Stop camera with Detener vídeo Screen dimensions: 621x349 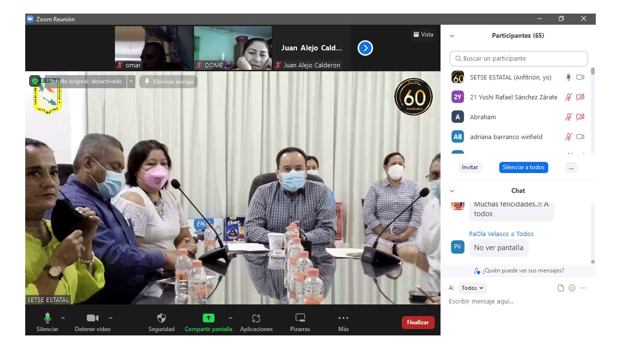point(93,322)
